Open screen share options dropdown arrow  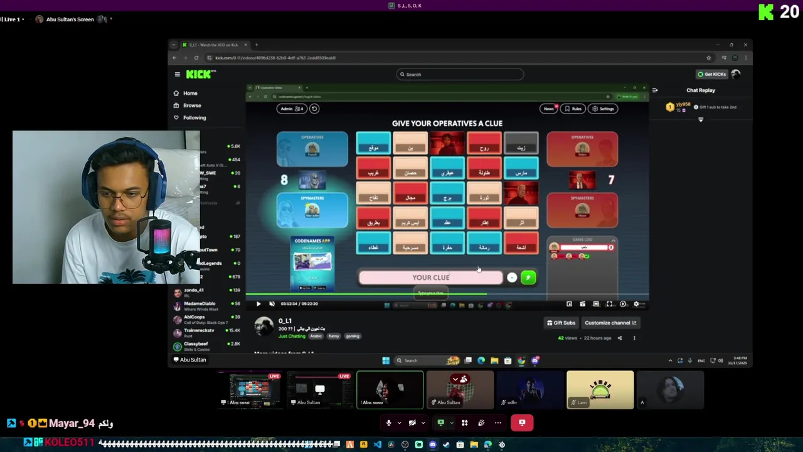[x=450, y=423]
